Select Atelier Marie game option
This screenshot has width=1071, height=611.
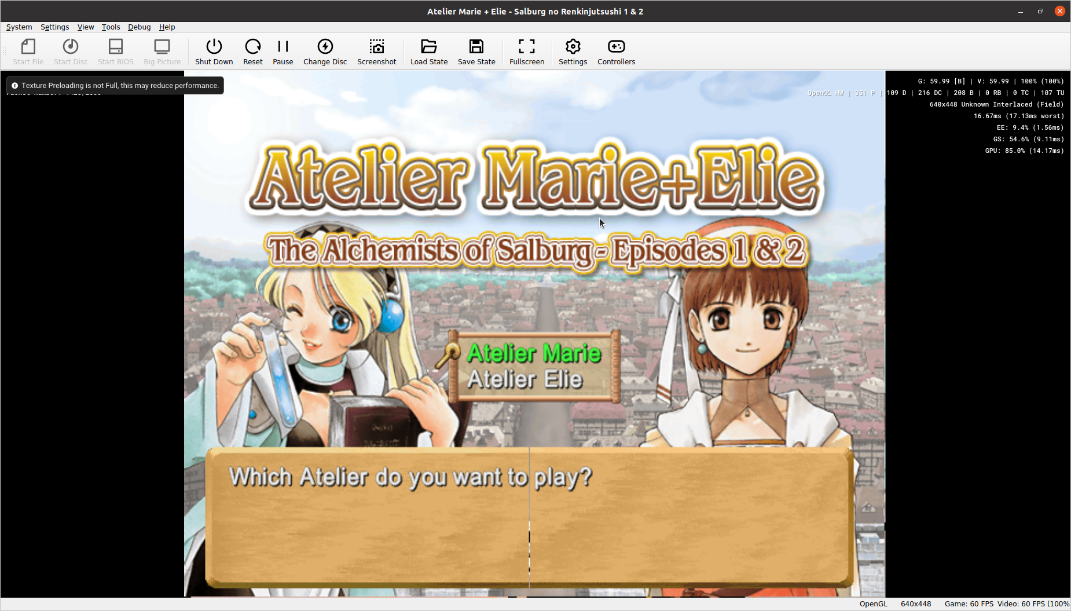534,353
